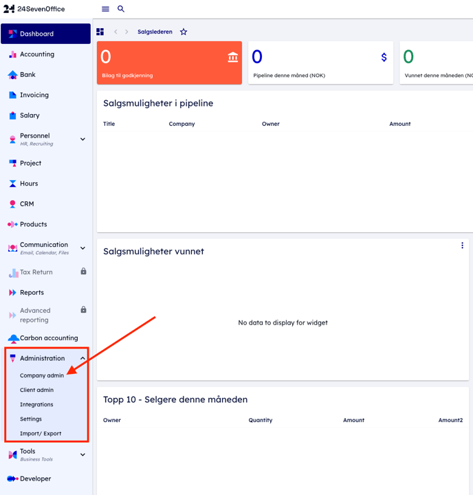Click the Bilag til godkjenning card
The image size is (473, 495).
click(x=169, y=63)
